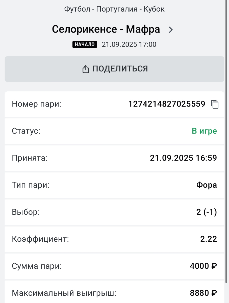Click the stake amount 4000 ₽
229x303 pixels.
(203, 266)
